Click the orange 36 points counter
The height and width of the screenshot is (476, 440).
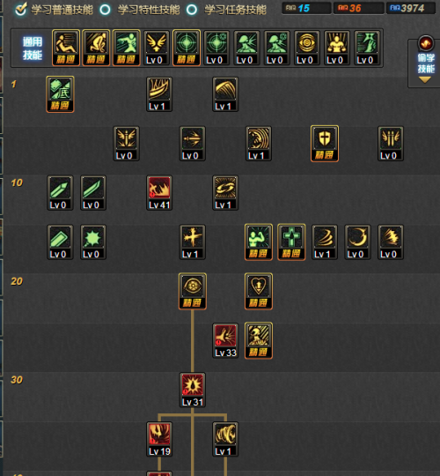(358, 8)
